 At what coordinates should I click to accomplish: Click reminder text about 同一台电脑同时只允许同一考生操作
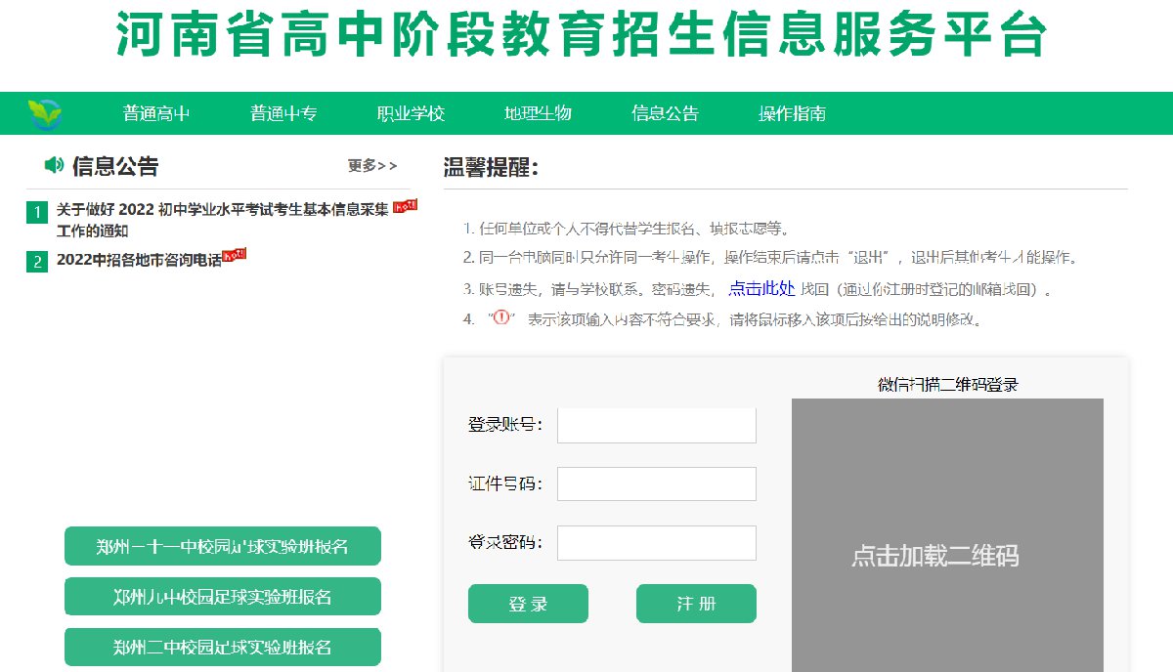[x=771, y=258]
